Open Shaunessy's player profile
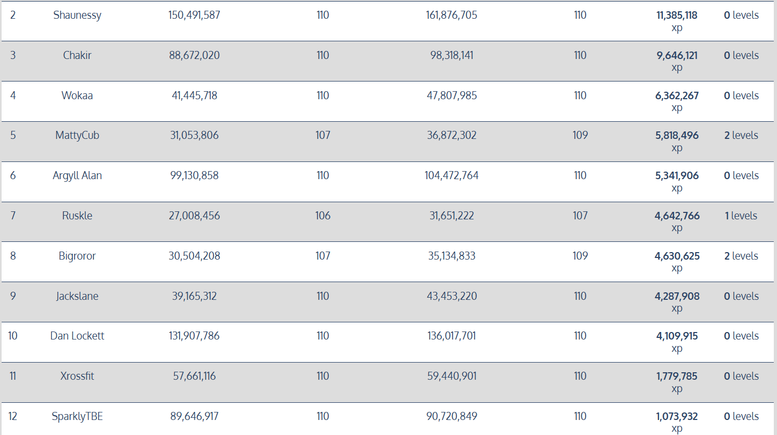The image size is (777, 435). pos(77,16)
